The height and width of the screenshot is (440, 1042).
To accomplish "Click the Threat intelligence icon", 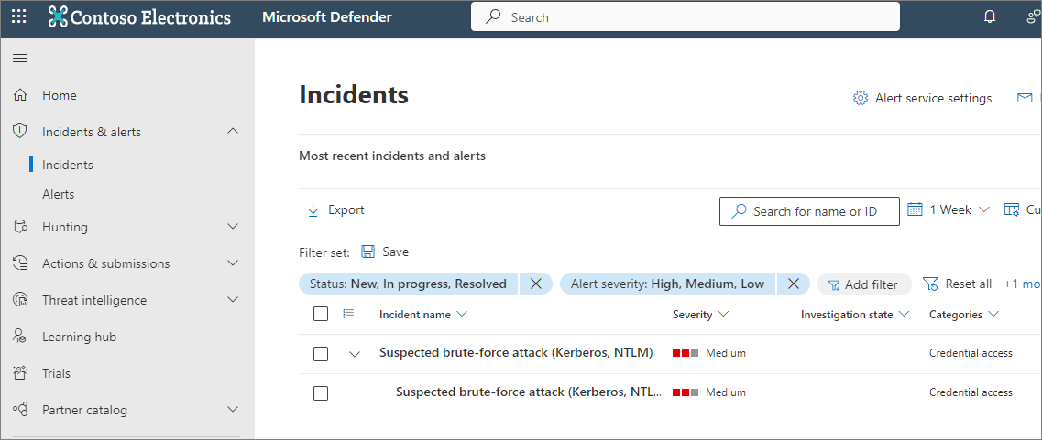I will (x=20, y=300).
